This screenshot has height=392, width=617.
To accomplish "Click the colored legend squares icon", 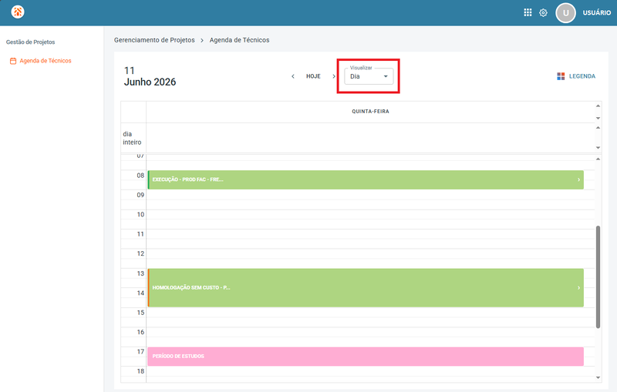I will 561,76.
